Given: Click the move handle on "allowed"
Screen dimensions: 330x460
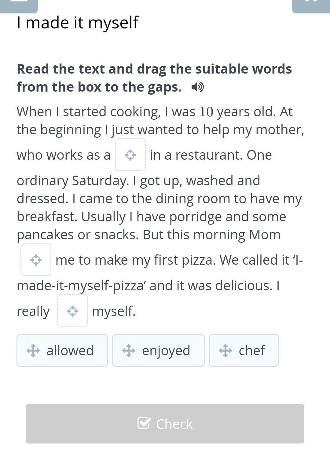Looking at the screenshot, I should [33, 351].
